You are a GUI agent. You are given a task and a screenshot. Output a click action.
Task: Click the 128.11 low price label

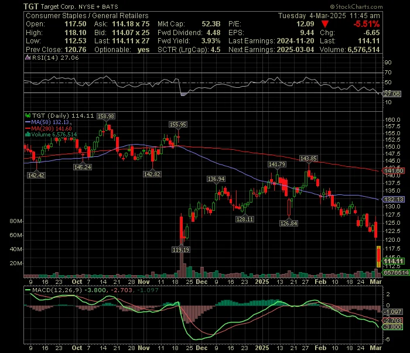244,219
